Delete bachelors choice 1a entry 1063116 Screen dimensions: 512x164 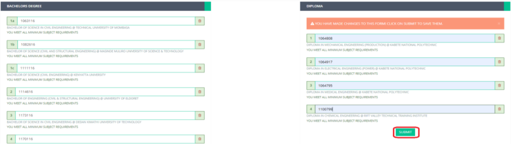pyautogui.click(x=200, y=21)
